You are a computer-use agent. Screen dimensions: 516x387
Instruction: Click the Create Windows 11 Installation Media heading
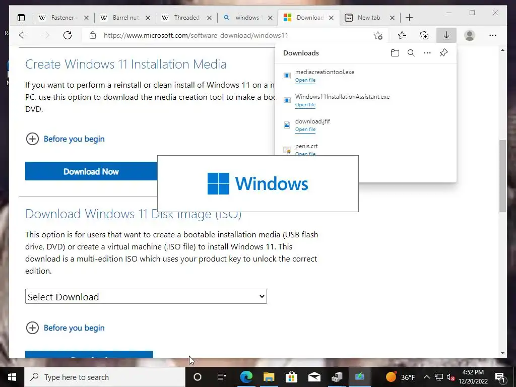(x=125, y=64)
